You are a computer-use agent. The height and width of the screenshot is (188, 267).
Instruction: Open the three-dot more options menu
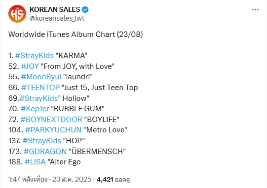(x=255, y=10)
